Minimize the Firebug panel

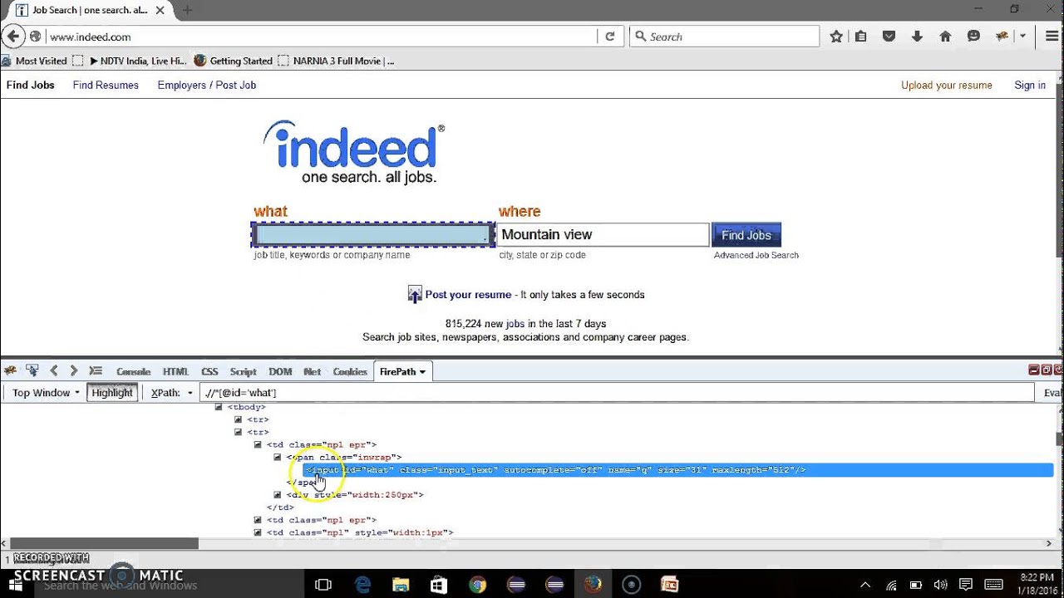coord(1034,370)
